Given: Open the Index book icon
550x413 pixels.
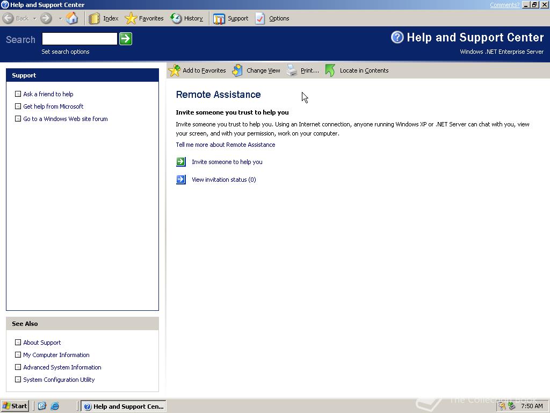Looking at the screenshot, I should 94,18.
